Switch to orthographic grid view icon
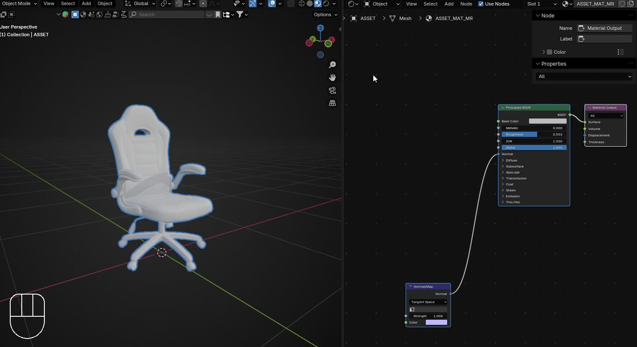Screen dimensions: 637x347 coord(332,103)
